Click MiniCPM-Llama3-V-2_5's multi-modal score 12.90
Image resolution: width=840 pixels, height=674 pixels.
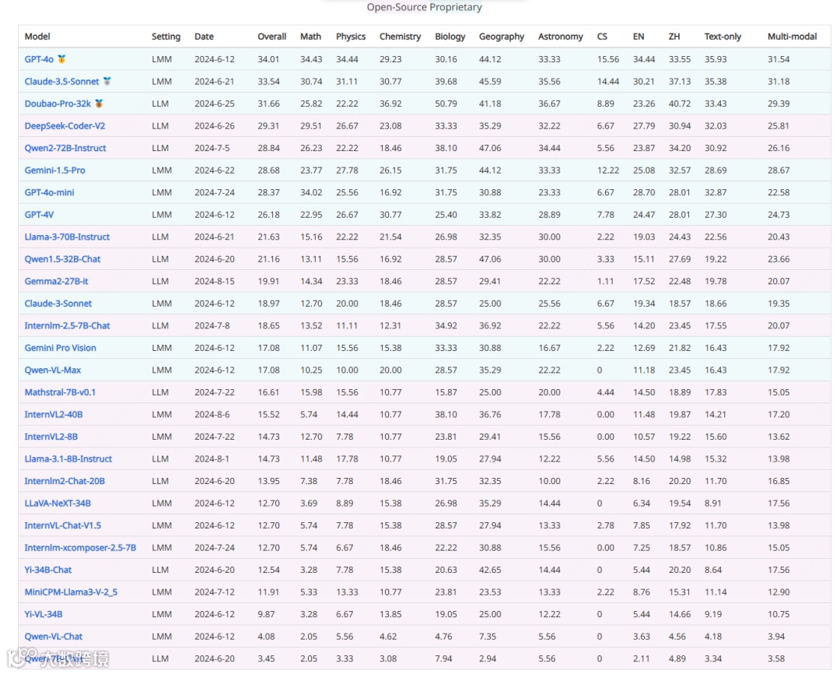(779, 592)
